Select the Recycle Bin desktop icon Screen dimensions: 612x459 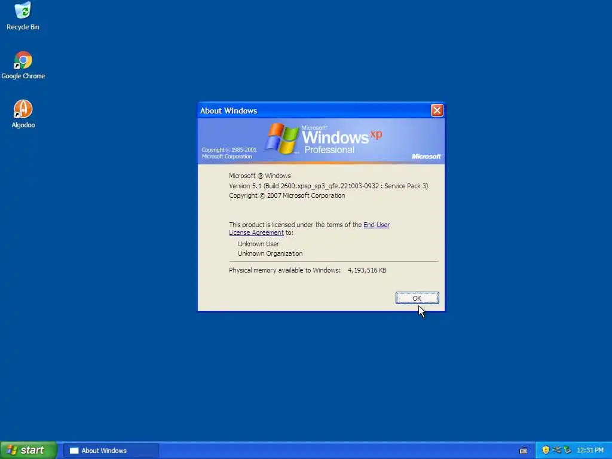click(23, 16)
